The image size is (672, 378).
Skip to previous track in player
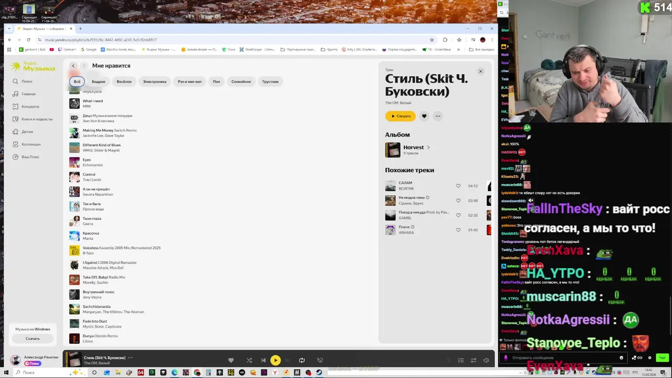pyautogui.click(x=264, y=360)
